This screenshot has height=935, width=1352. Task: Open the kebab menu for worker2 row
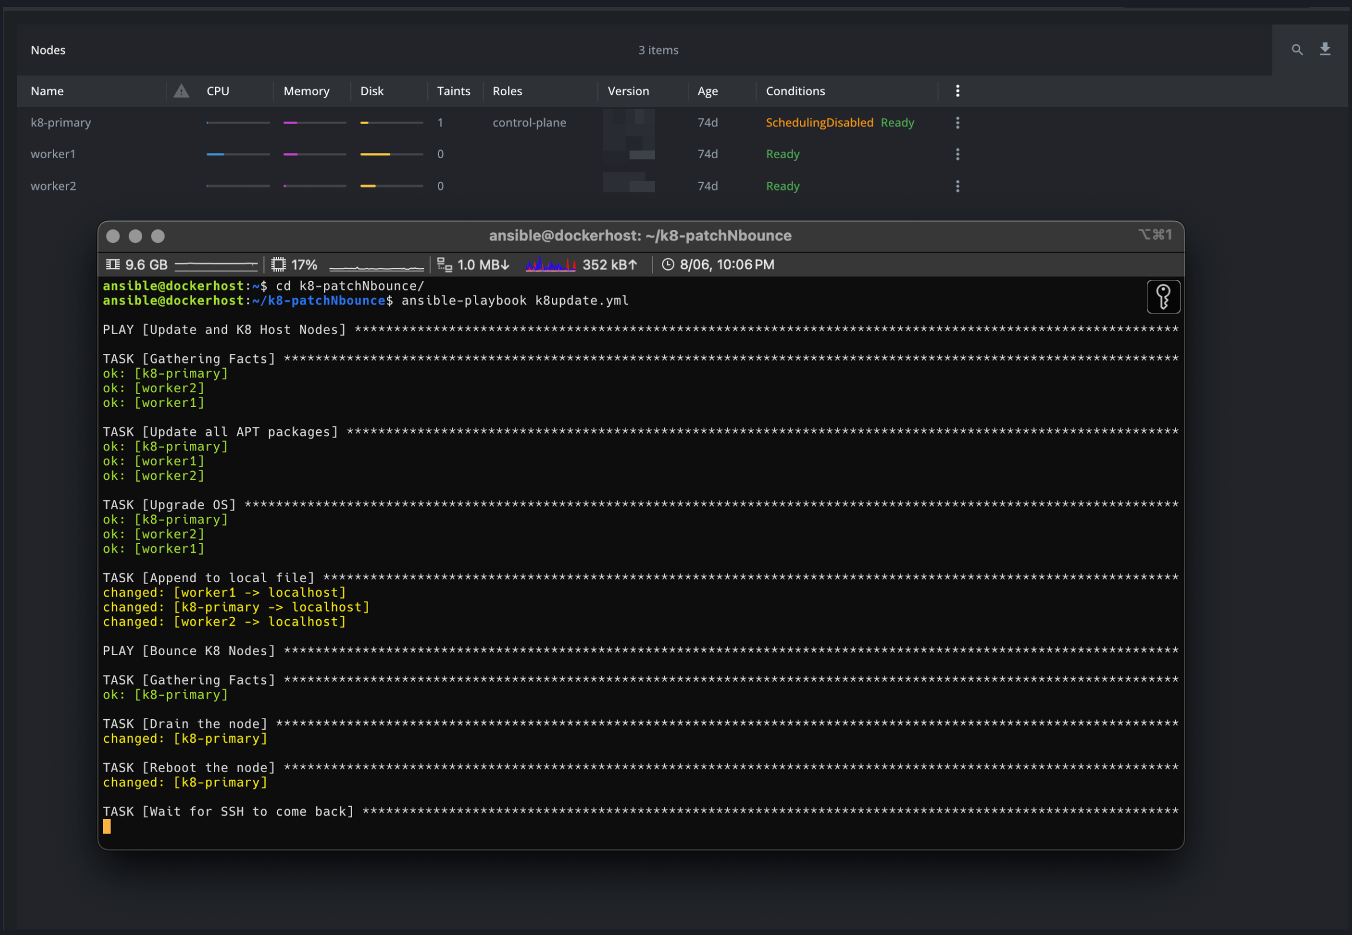point(958,186)
